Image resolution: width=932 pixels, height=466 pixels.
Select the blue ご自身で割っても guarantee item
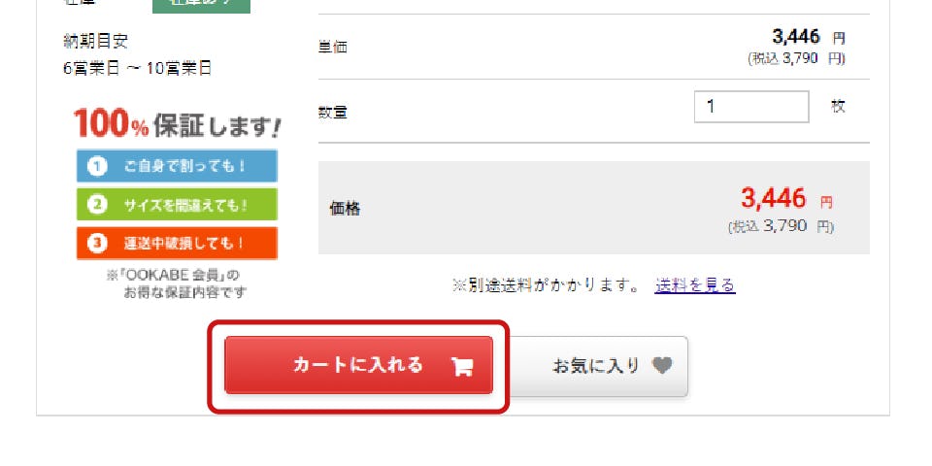(177, 166)
